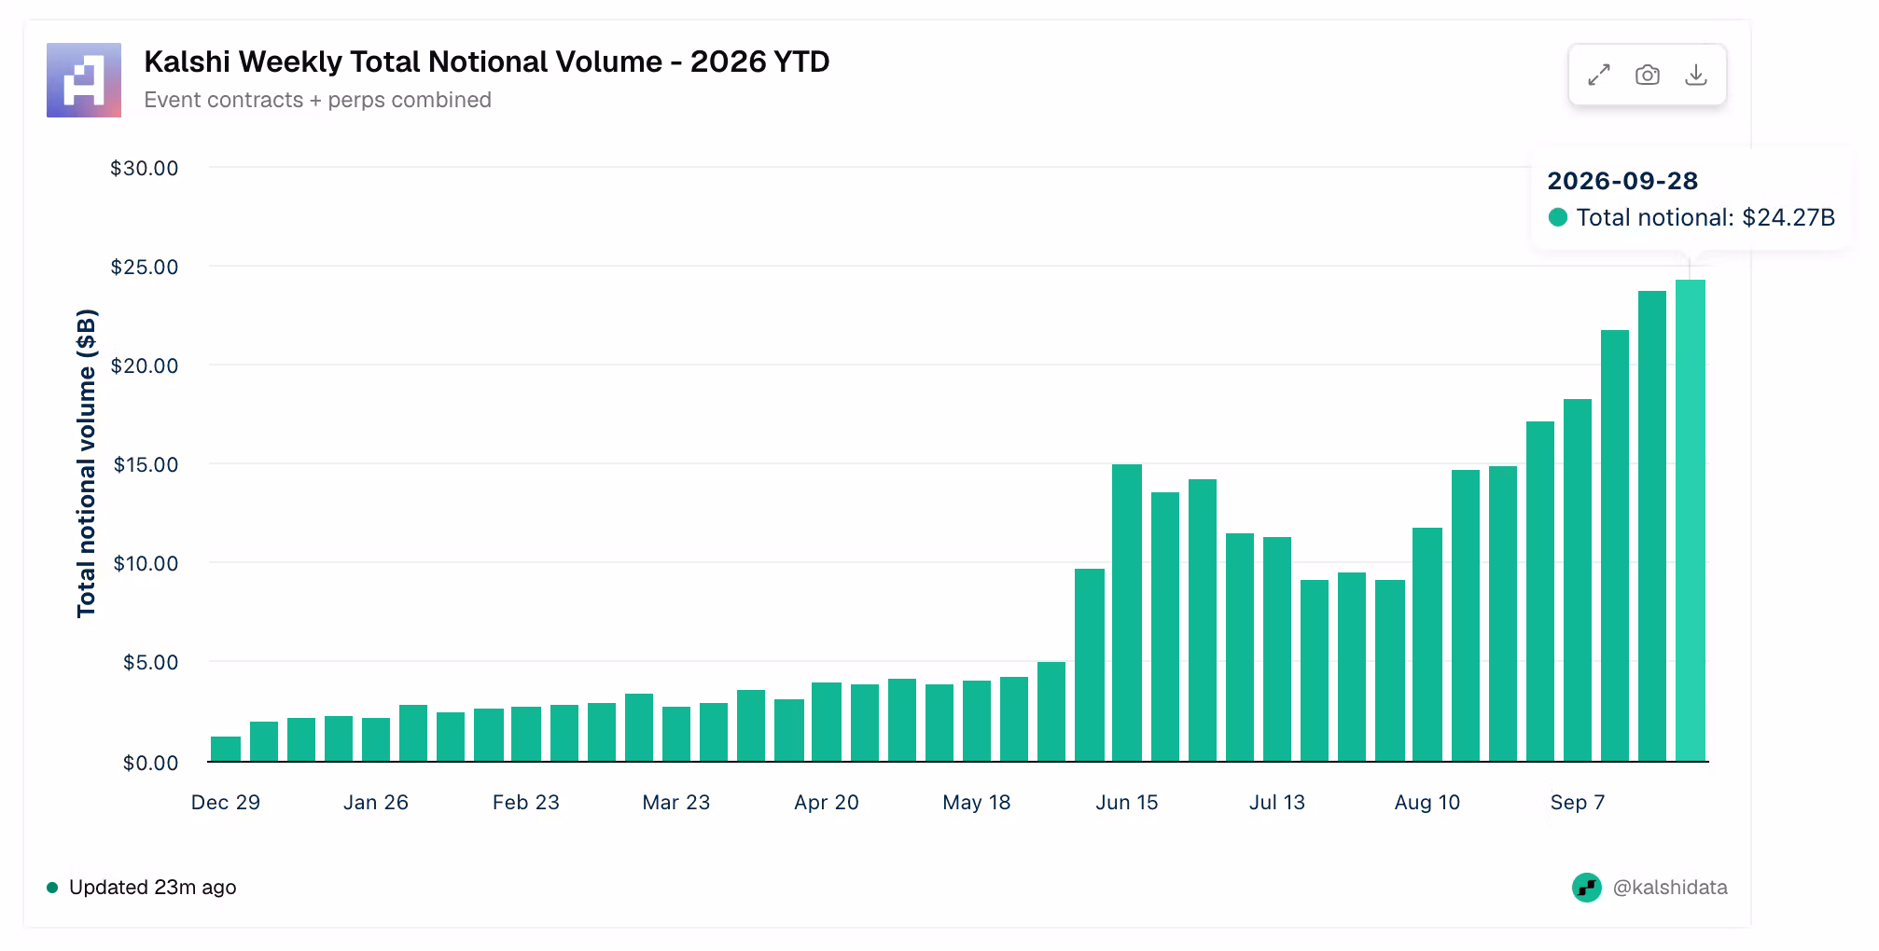Click the green legend dot in tooltip
This screenshot has width=1879, height=951.
point(1557,217)
